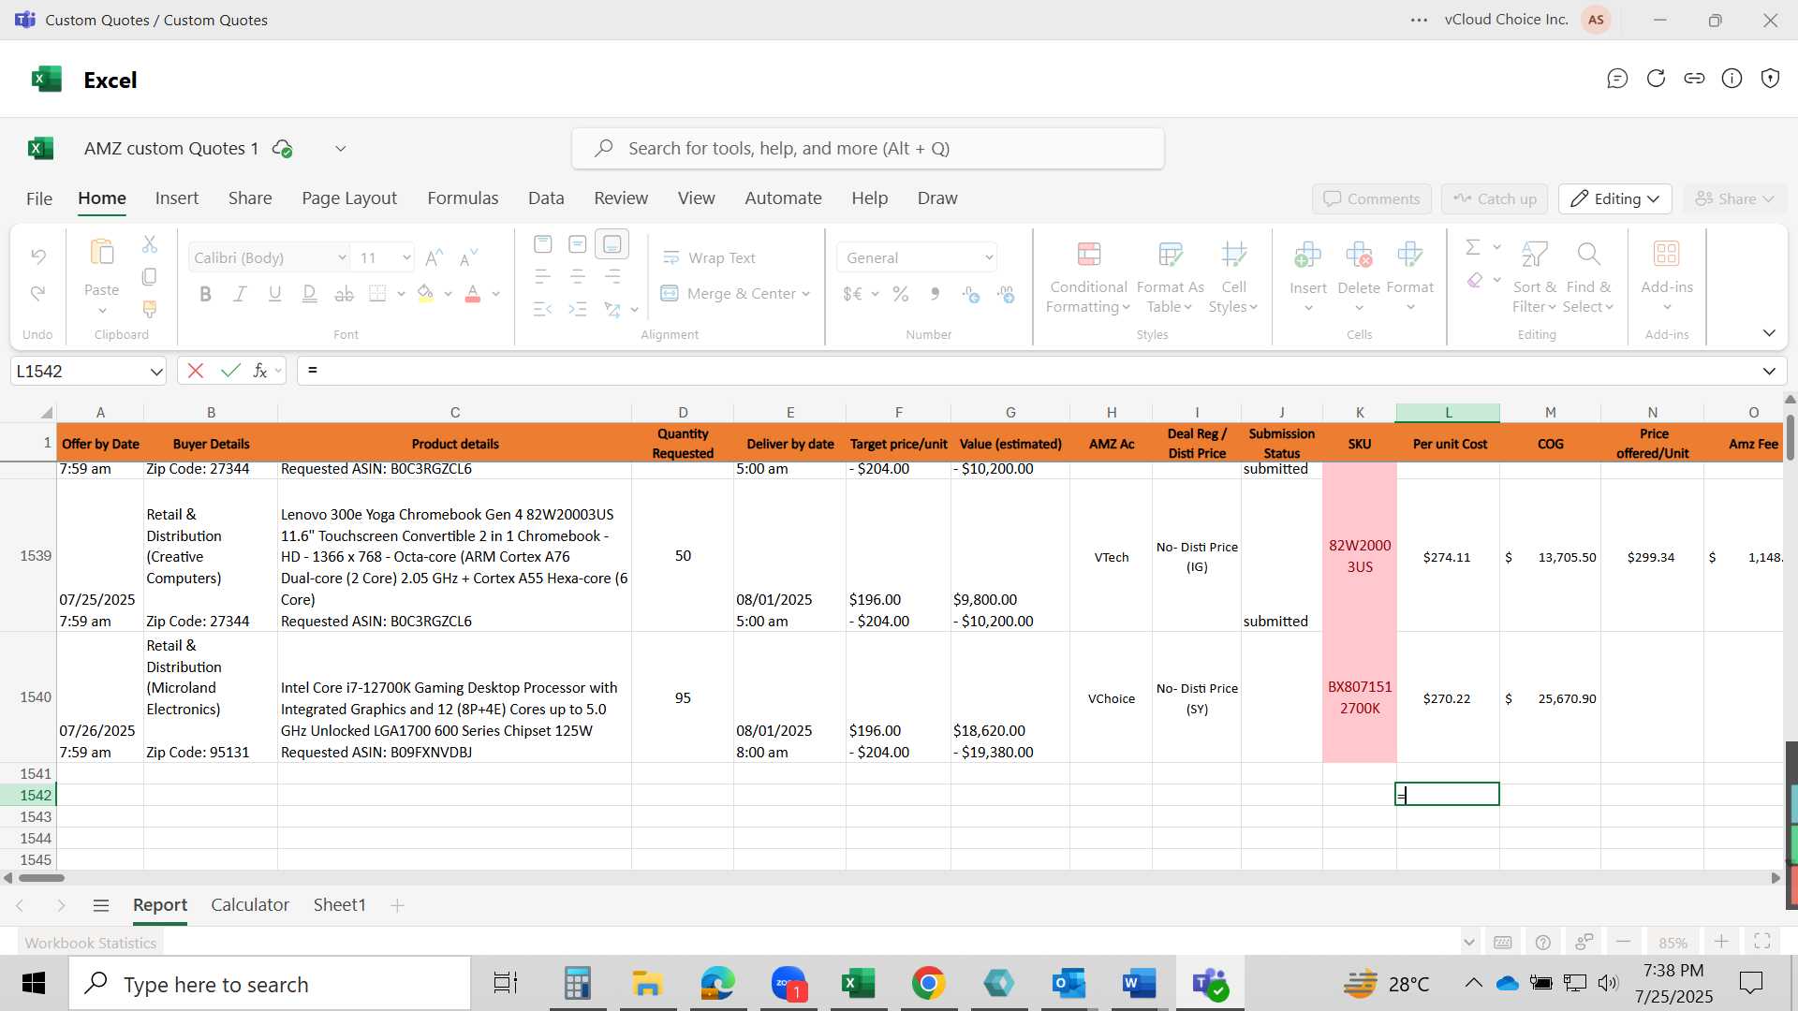
Task: Open the Name Box dropdown arrow
Action: point(155,372)
